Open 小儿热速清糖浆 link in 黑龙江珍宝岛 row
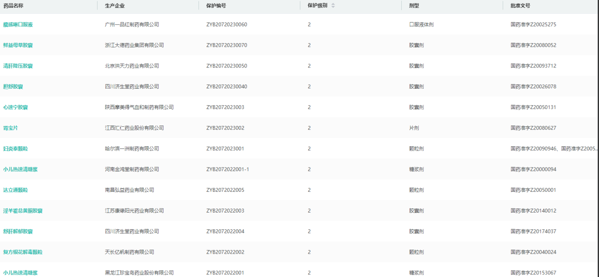Image resolution: width=599 pixels, height=277 pixels. pyautogui.click(x=20, y=273)
